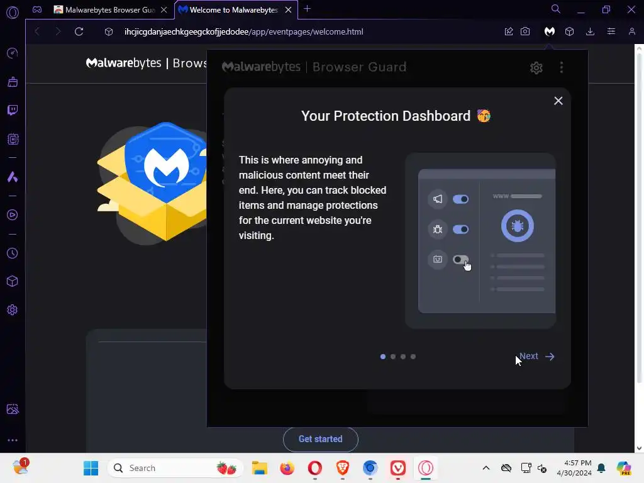The height and width of the screenshot is (483, 644).
Task: Select the third tour page dot
Action: tap(403, 357)
